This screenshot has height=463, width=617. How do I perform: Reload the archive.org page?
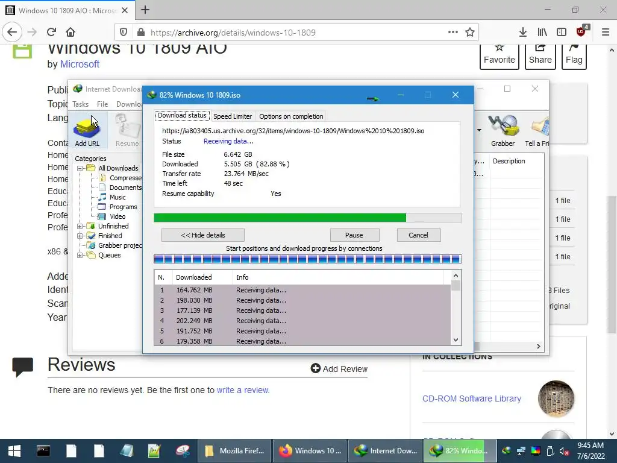pyautogui.click(x=51, y=32)
